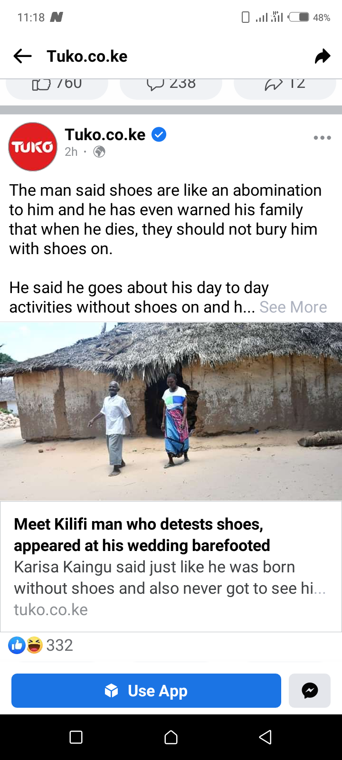Tap the tuko.co.ke source link
342x760 pixels.
[51, 609]
